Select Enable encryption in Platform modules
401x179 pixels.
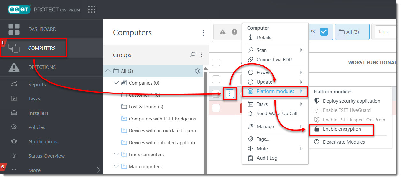pyautogui.click(x=341, y=129)
